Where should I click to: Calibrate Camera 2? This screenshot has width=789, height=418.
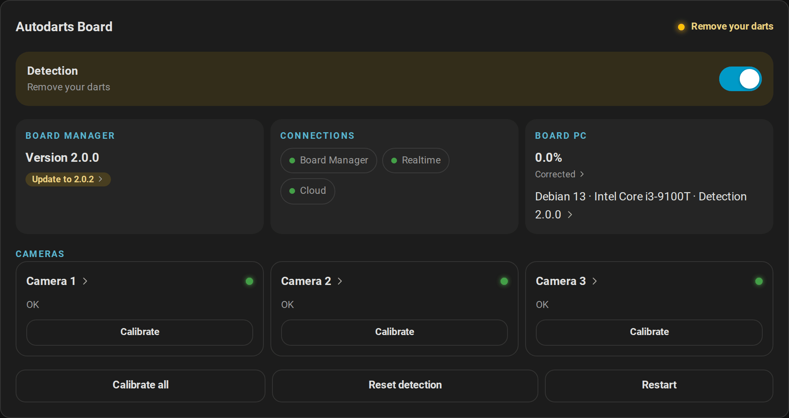pyautogui.click(x=394, y=332)
